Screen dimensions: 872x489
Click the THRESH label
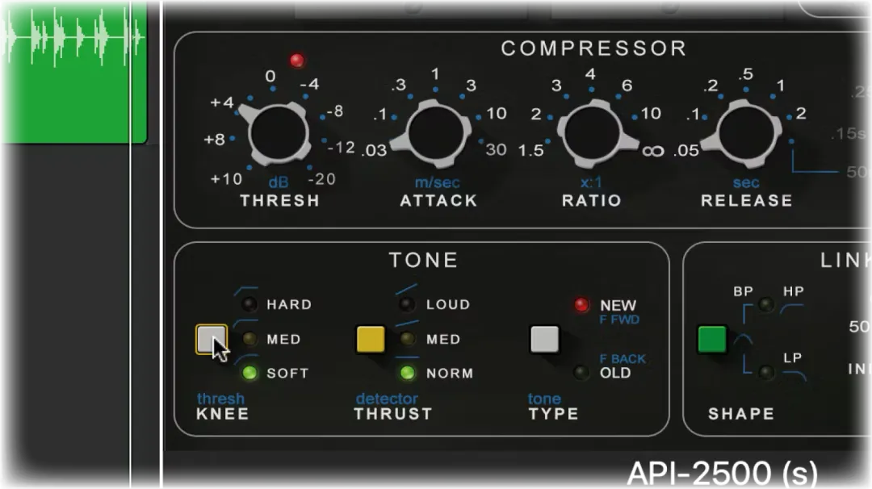coord(279,201)
